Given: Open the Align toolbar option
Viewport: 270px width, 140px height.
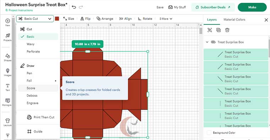Looking at the screenshot, I should click(125, 18).
